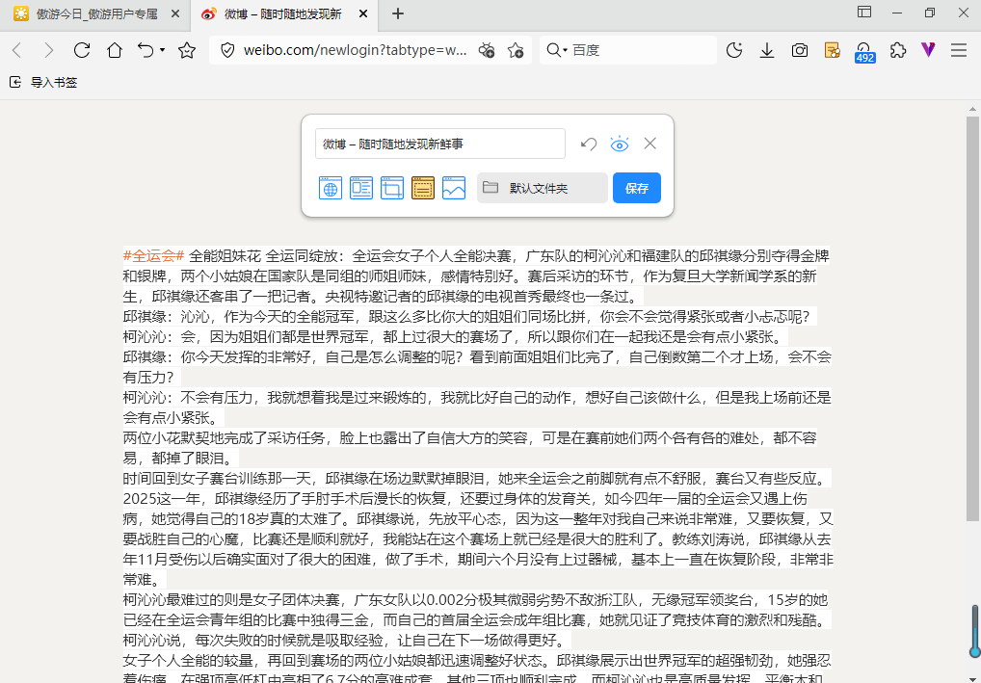Image resolution: width=981 pixels, height=683 pixels.
Task: Click 导入书签 in bookmarks bar
Action: tap(43, 82)
